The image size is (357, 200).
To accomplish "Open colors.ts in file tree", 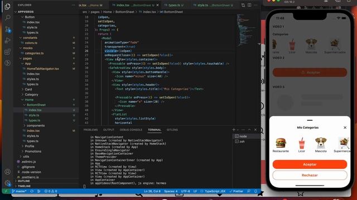I will 31,43.
